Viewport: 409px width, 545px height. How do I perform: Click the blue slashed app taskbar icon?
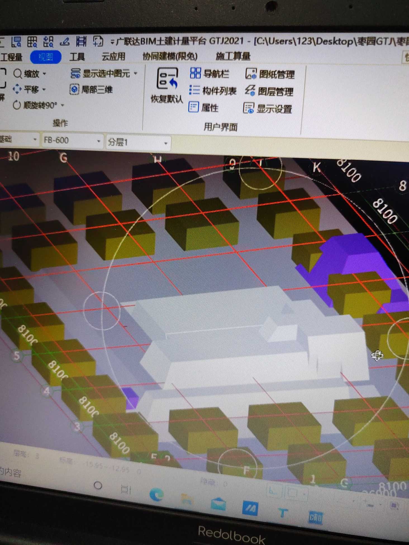click(250, 508)
